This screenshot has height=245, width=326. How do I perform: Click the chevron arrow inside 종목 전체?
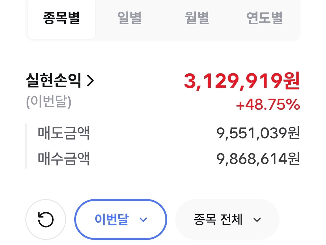click(257, 220)
